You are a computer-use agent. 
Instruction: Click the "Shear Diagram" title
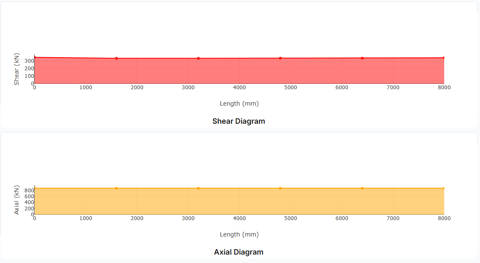pos(239,121)
